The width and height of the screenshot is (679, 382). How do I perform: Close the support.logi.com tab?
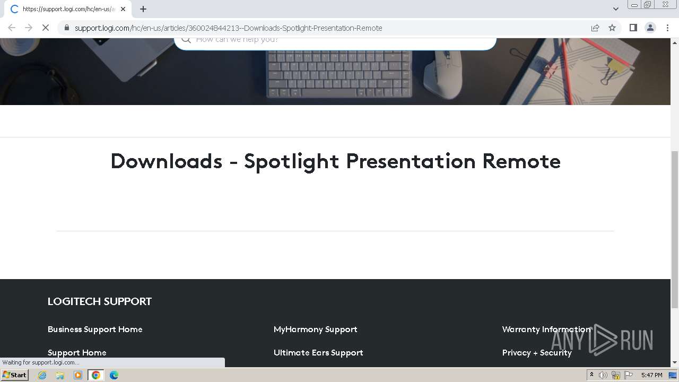point(123,9)
